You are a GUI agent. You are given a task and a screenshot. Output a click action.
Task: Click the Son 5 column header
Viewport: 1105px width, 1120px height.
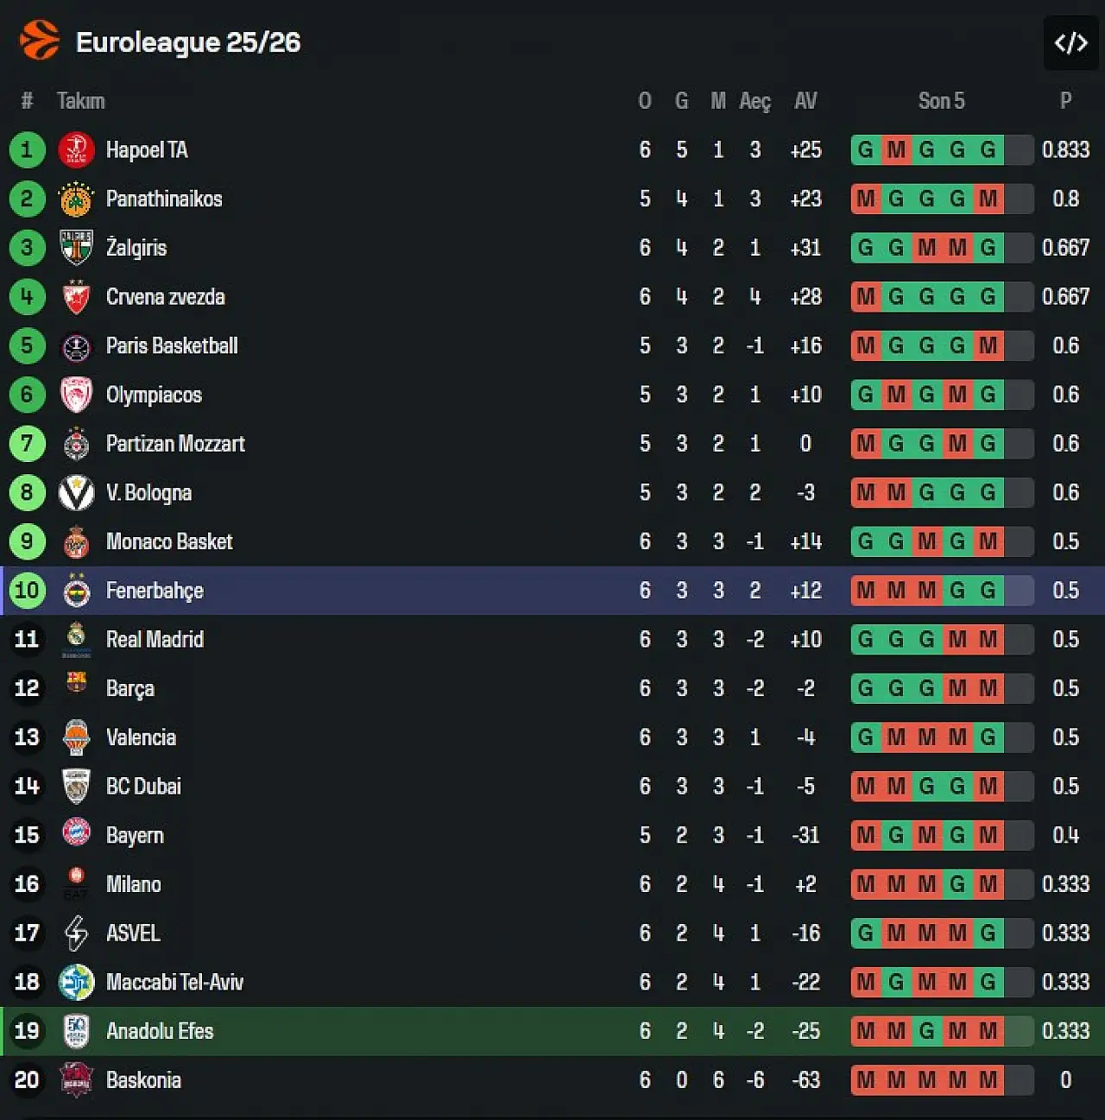(x=941, y=101)
